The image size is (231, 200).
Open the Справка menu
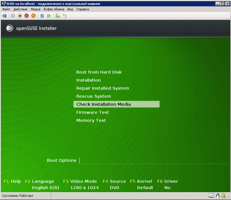[83, 9]
